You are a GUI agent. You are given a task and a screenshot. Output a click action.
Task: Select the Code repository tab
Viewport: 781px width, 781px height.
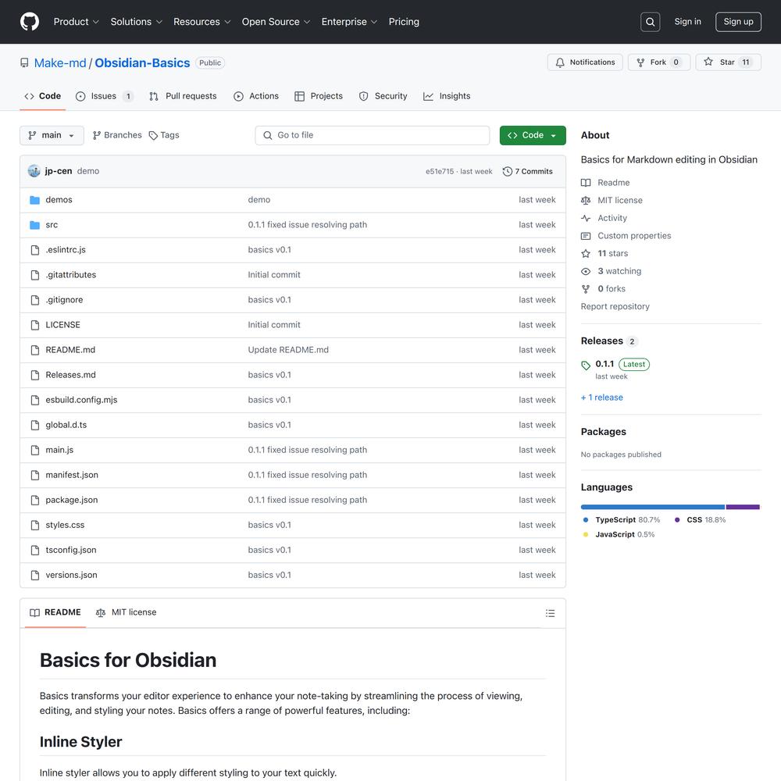coord(43,96)
